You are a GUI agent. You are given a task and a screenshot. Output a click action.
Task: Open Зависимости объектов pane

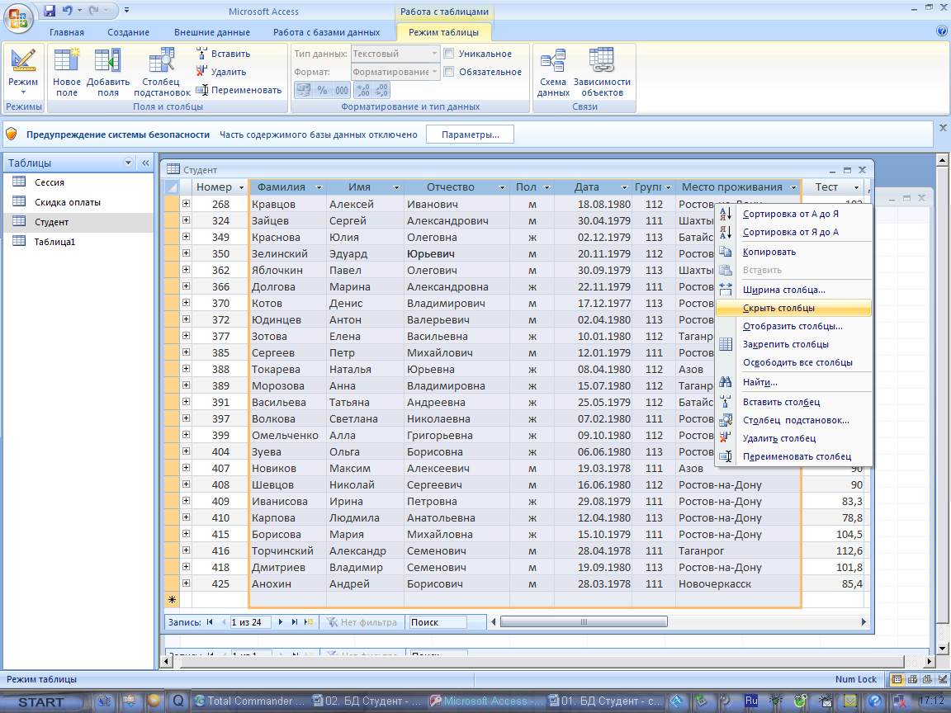point(602,72)
